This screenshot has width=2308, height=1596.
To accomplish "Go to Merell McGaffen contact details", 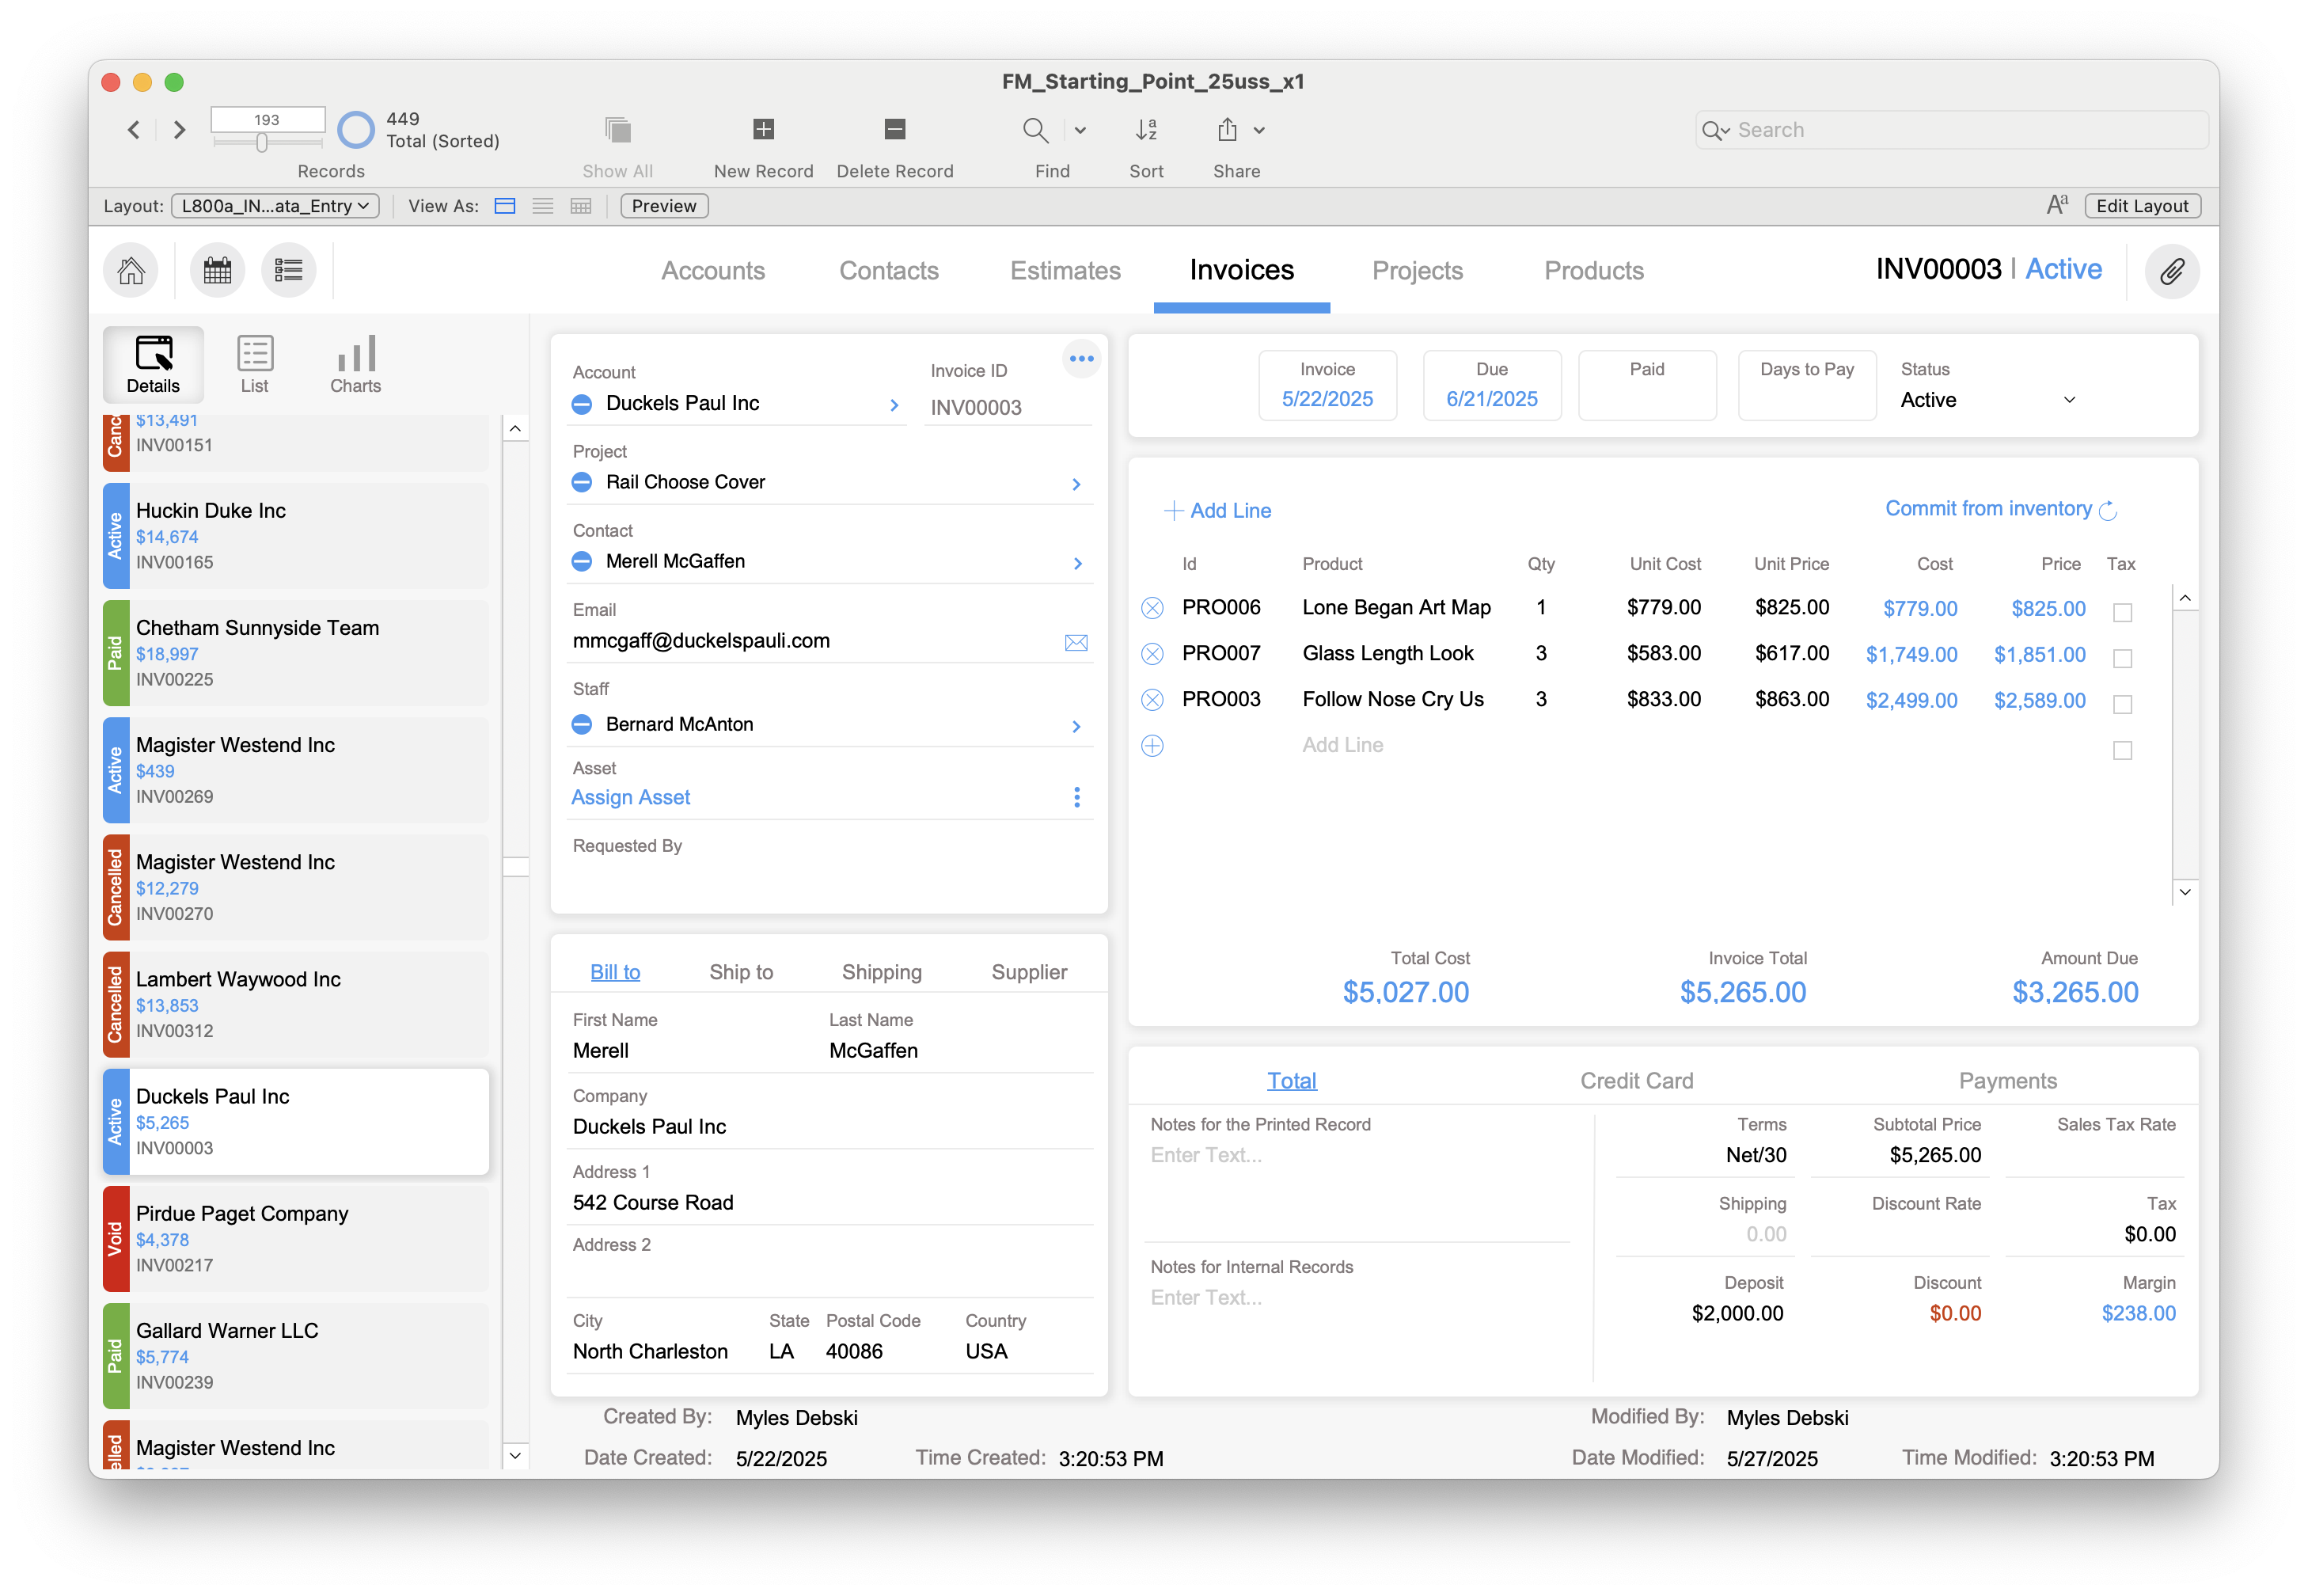I will pos(1076,563).
